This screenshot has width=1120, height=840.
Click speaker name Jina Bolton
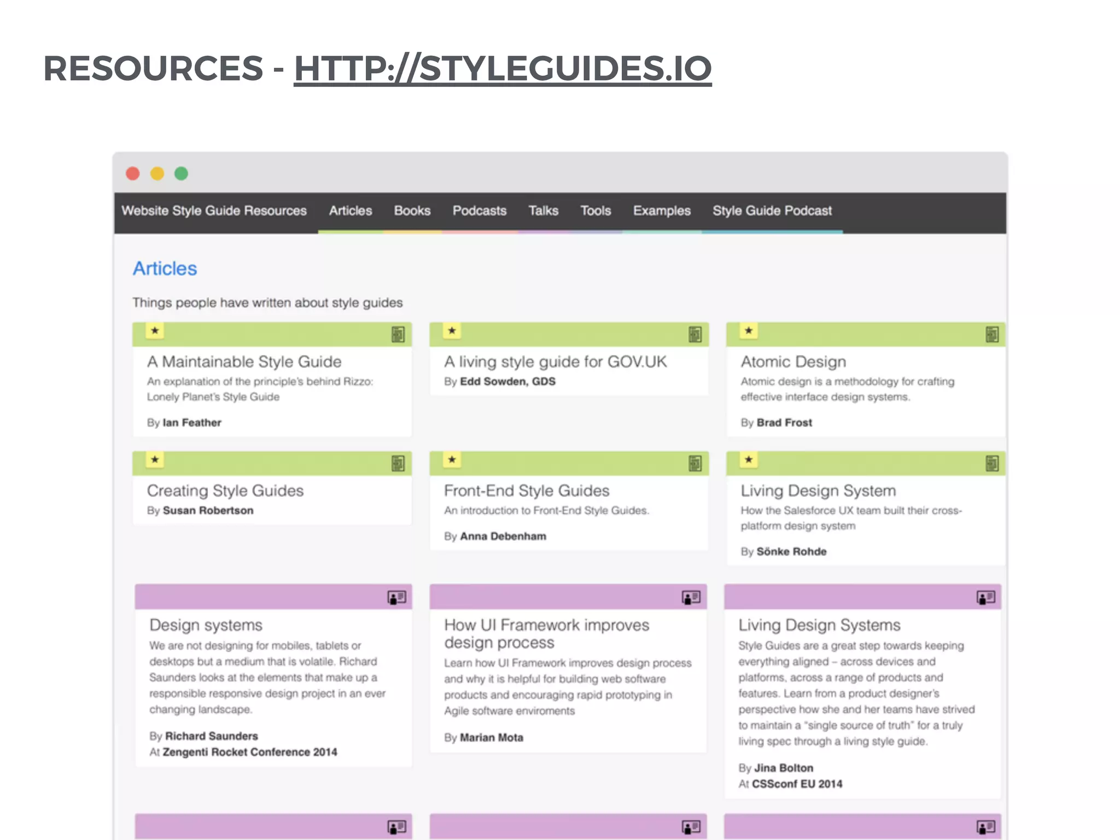(x=783, y=768)
